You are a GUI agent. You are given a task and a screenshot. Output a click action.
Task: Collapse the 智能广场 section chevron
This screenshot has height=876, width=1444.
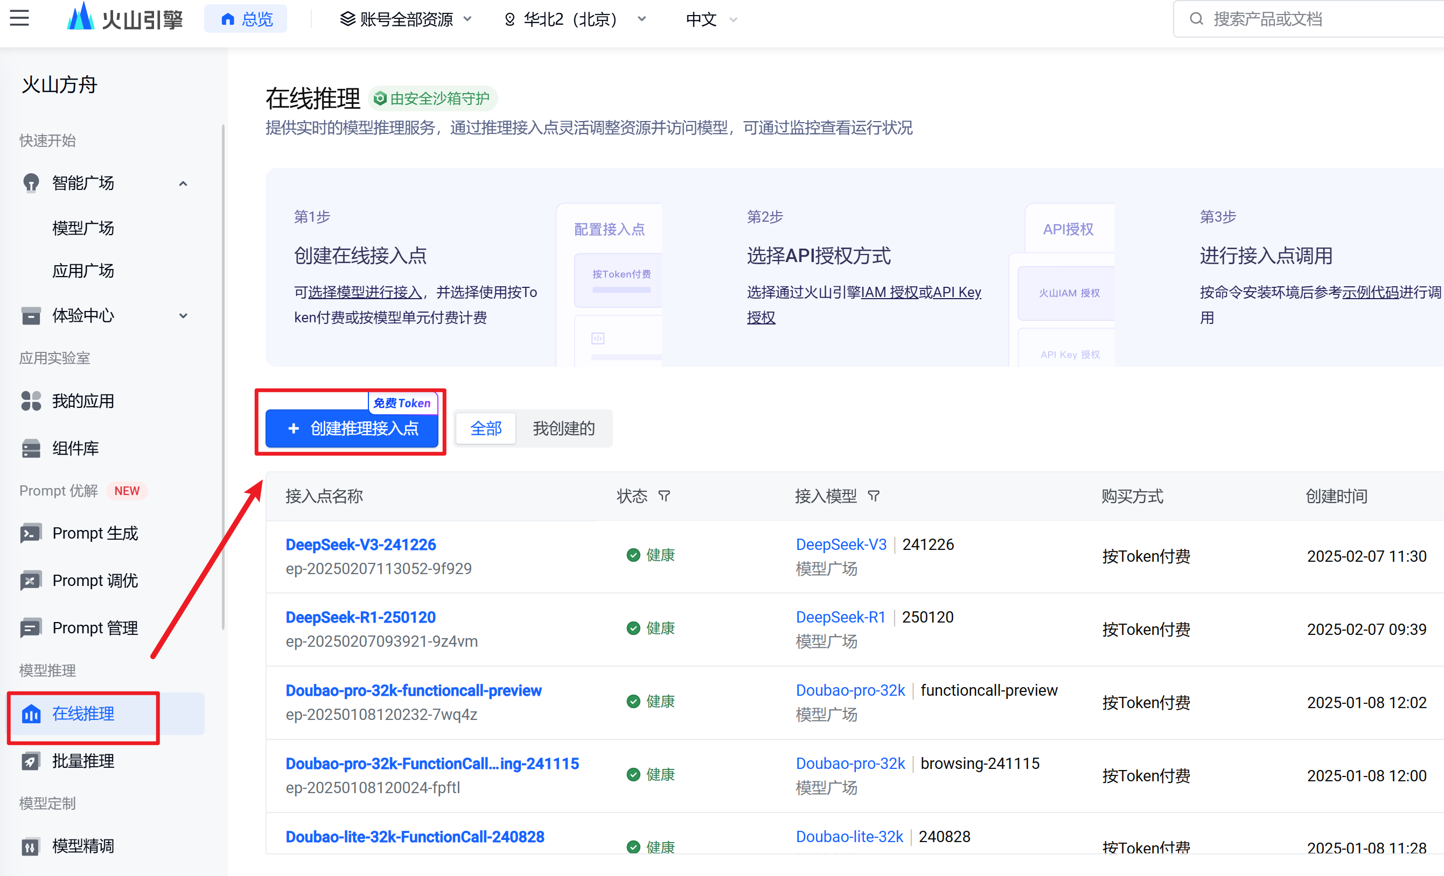coord(184,183)
